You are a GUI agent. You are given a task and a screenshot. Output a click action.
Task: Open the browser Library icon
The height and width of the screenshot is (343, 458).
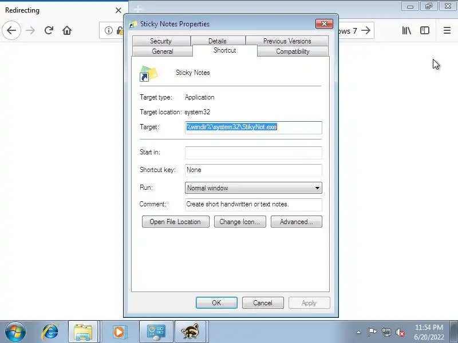(406, 30)
